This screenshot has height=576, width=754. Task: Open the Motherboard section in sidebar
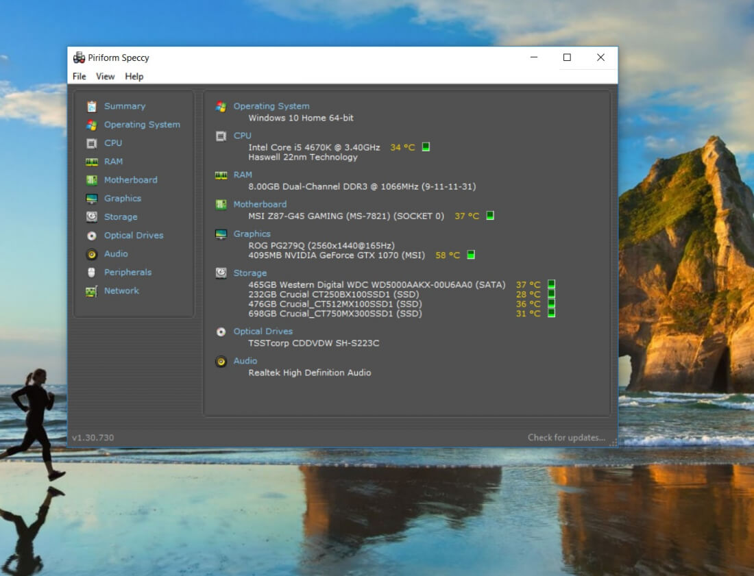(131, 179)
